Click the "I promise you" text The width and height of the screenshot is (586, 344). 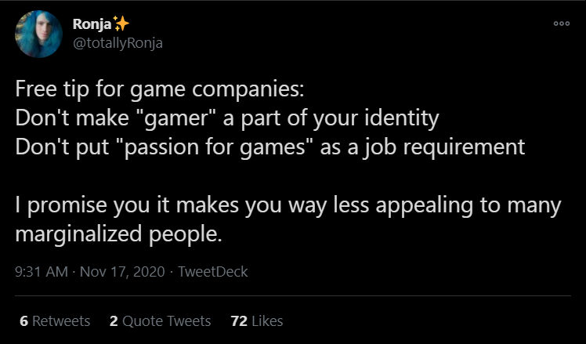(x=67, y=205)
